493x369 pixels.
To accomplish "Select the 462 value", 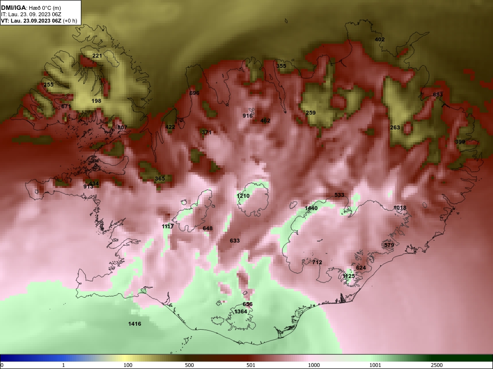I will (x=265, y=121).
